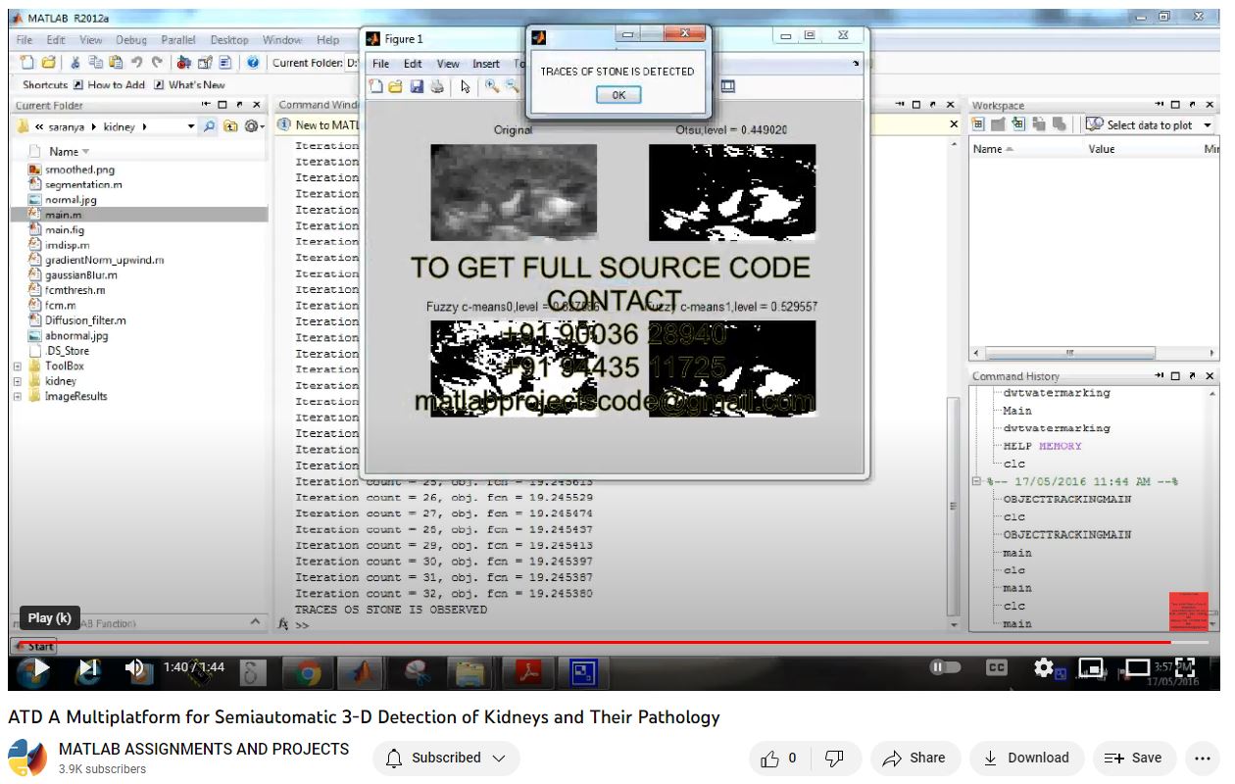Open GUIDE icon in MATLAB toolbar
This screenshot has width=1235, height=784.
pyautogui.click(x=204, y=63)
